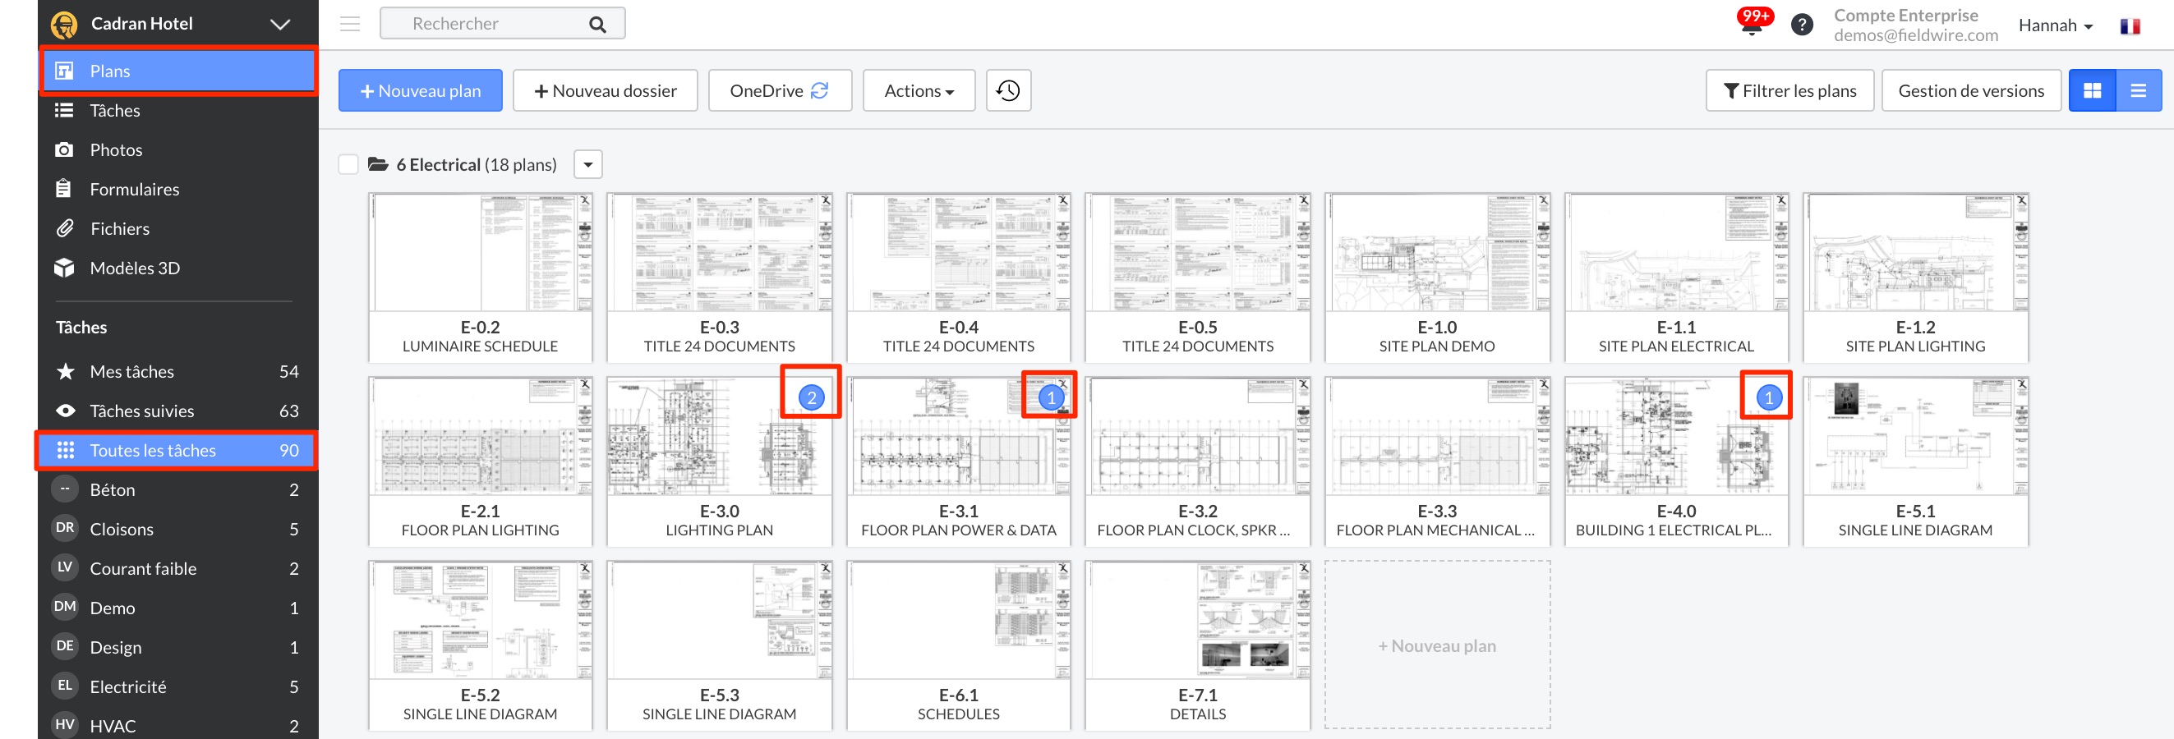Open plan E-2.1 Floor Plan Lighting

pyautogui.click(x=480, y=461)
